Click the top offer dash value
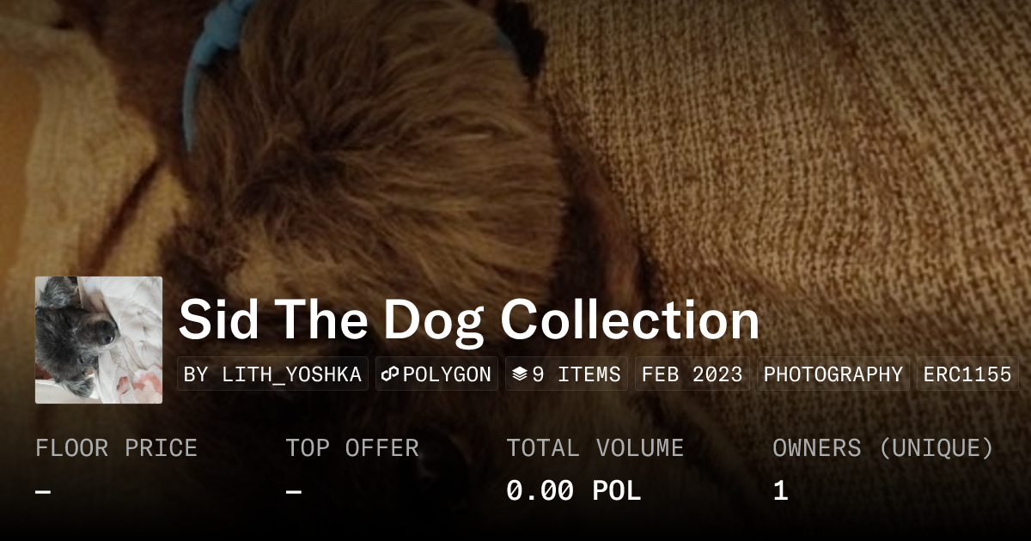This screenshot has width=1031, height=541. [293, 491]
